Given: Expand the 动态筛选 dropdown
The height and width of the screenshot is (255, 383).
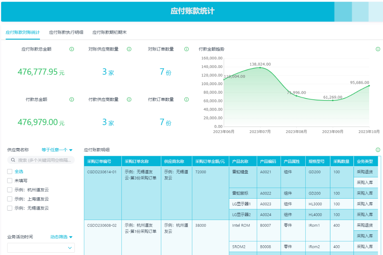Looking at the screenshot, I should point(61,237).
